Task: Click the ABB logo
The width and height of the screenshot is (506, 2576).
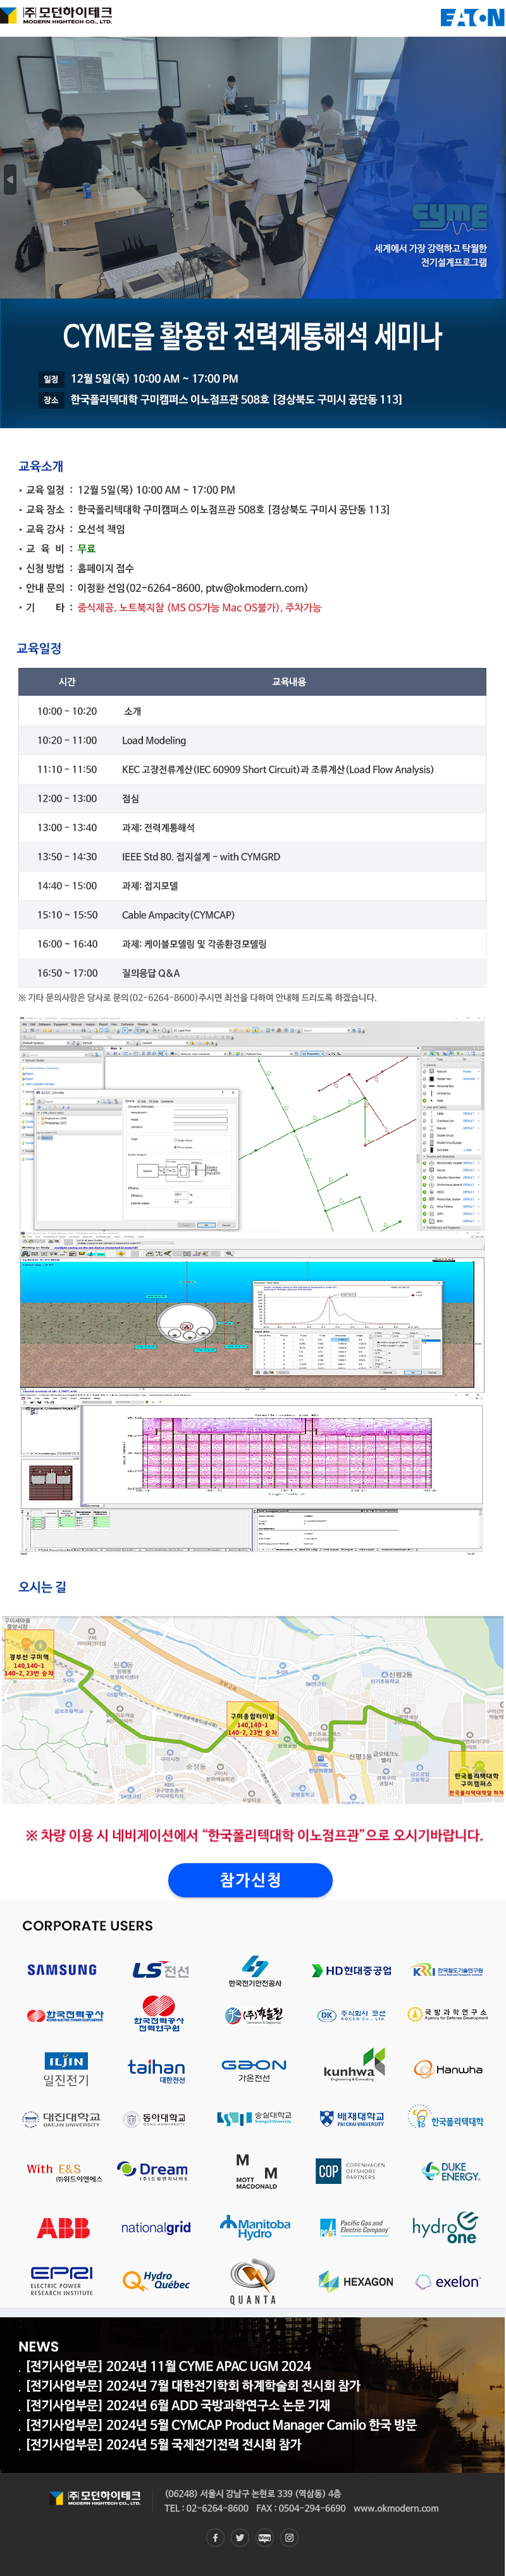Action: 63,2227
